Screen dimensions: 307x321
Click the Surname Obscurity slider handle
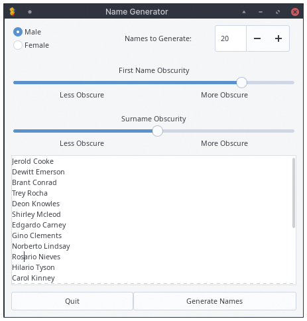click(x=158, y=131)
